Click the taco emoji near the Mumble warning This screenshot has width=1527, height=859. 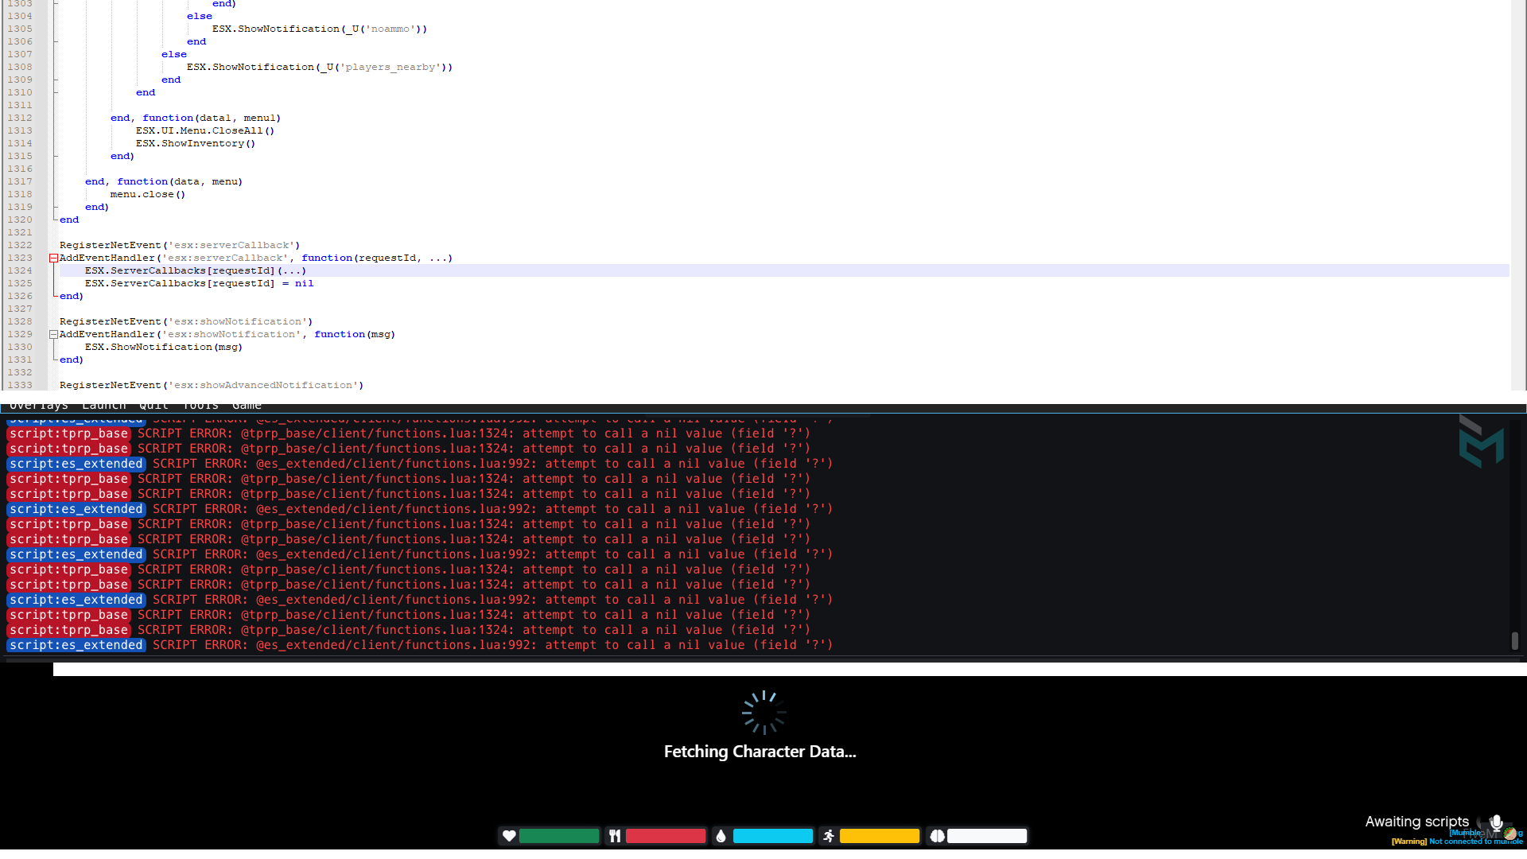pyautogui.click(x=1510, y=834)
